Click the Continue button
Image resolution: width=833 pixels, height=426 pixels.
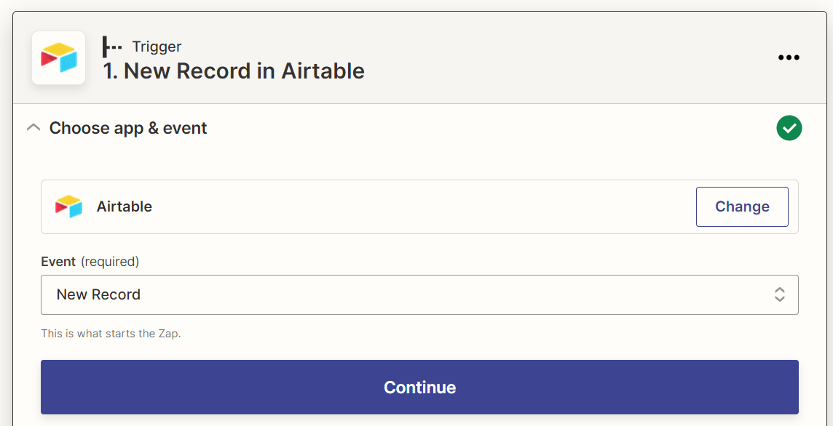(419, 387)
